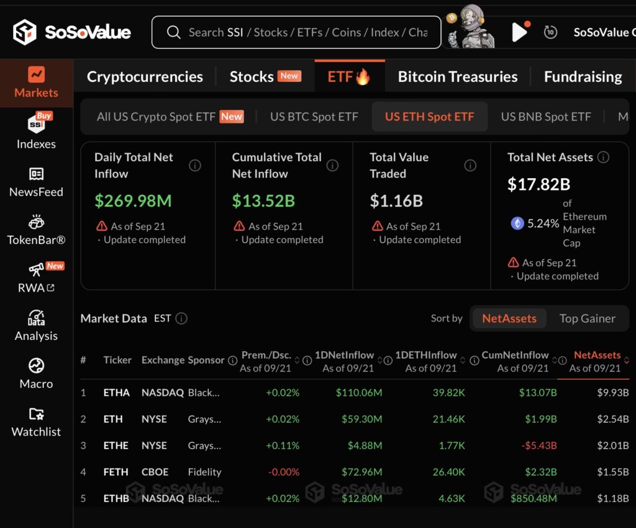Open Markets in the sidebar
The image size is (636, 528).
[x=37, y=83]
